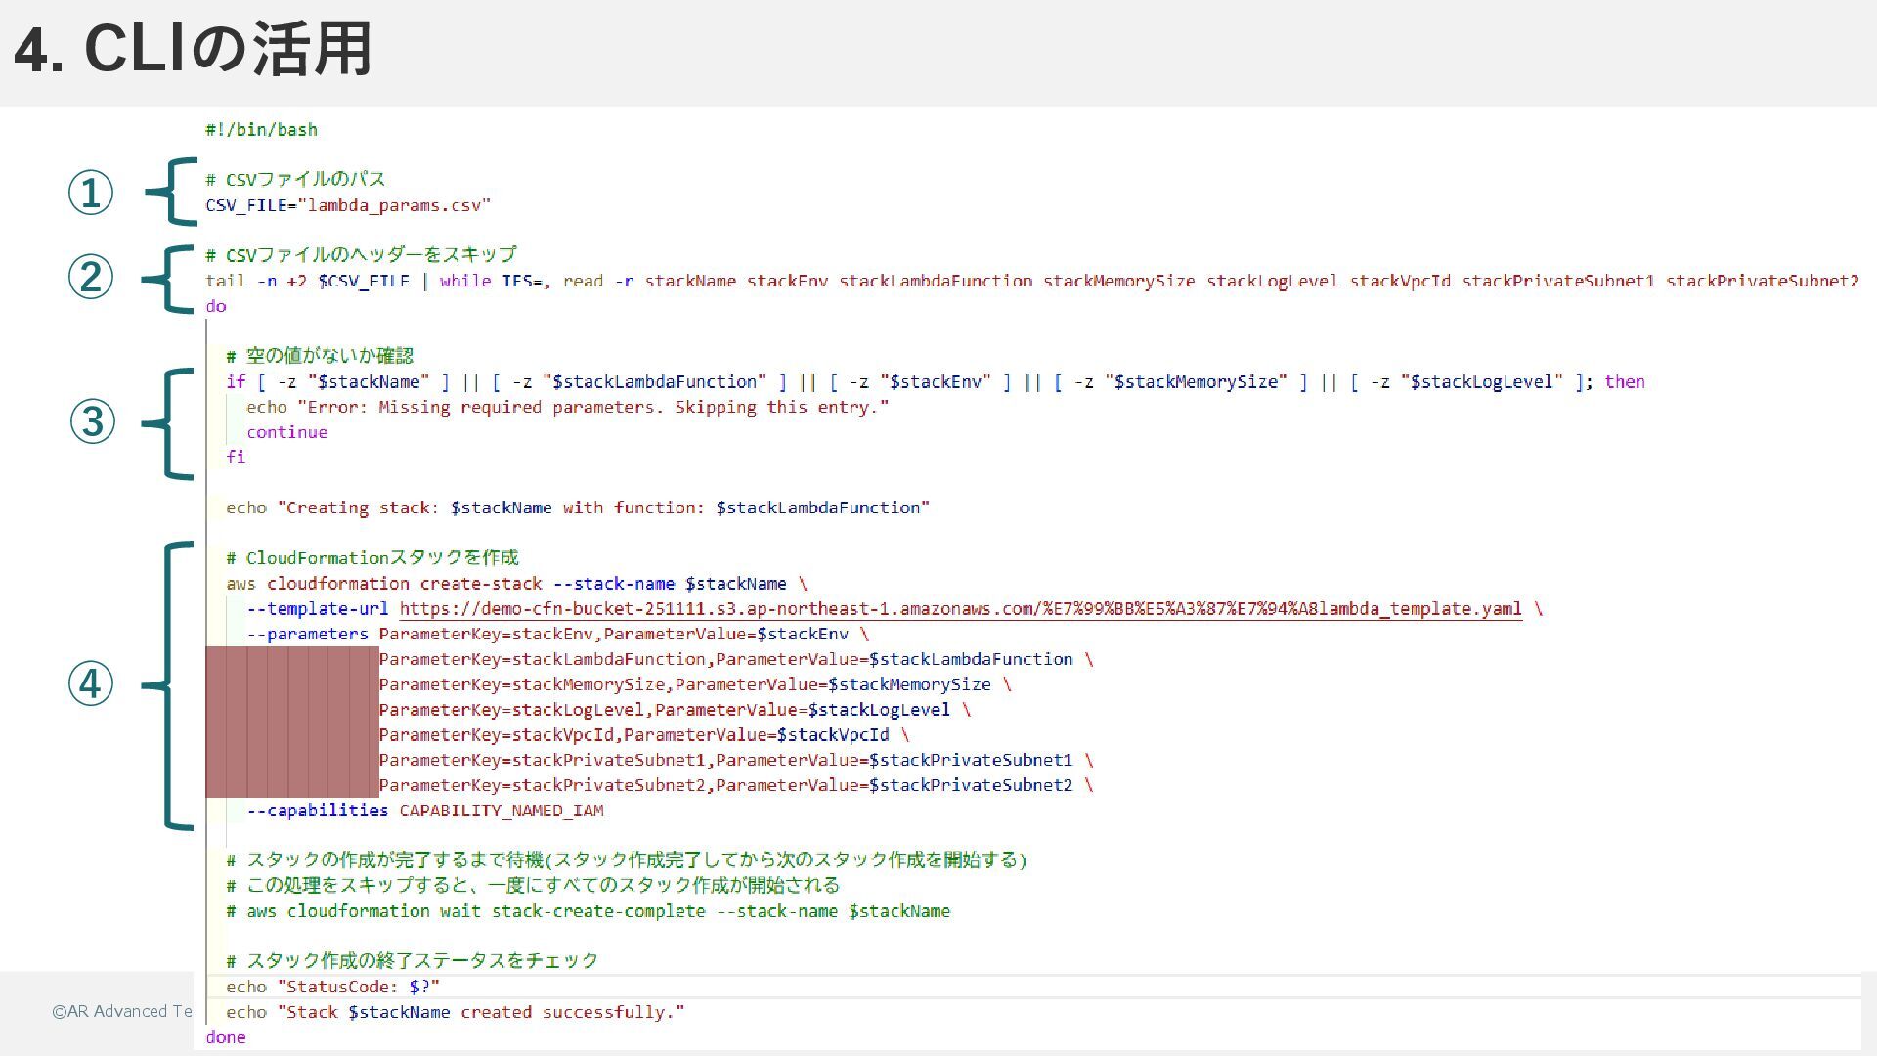
Task: Click the circled number 2 marker
Action: tap(90, 278)
